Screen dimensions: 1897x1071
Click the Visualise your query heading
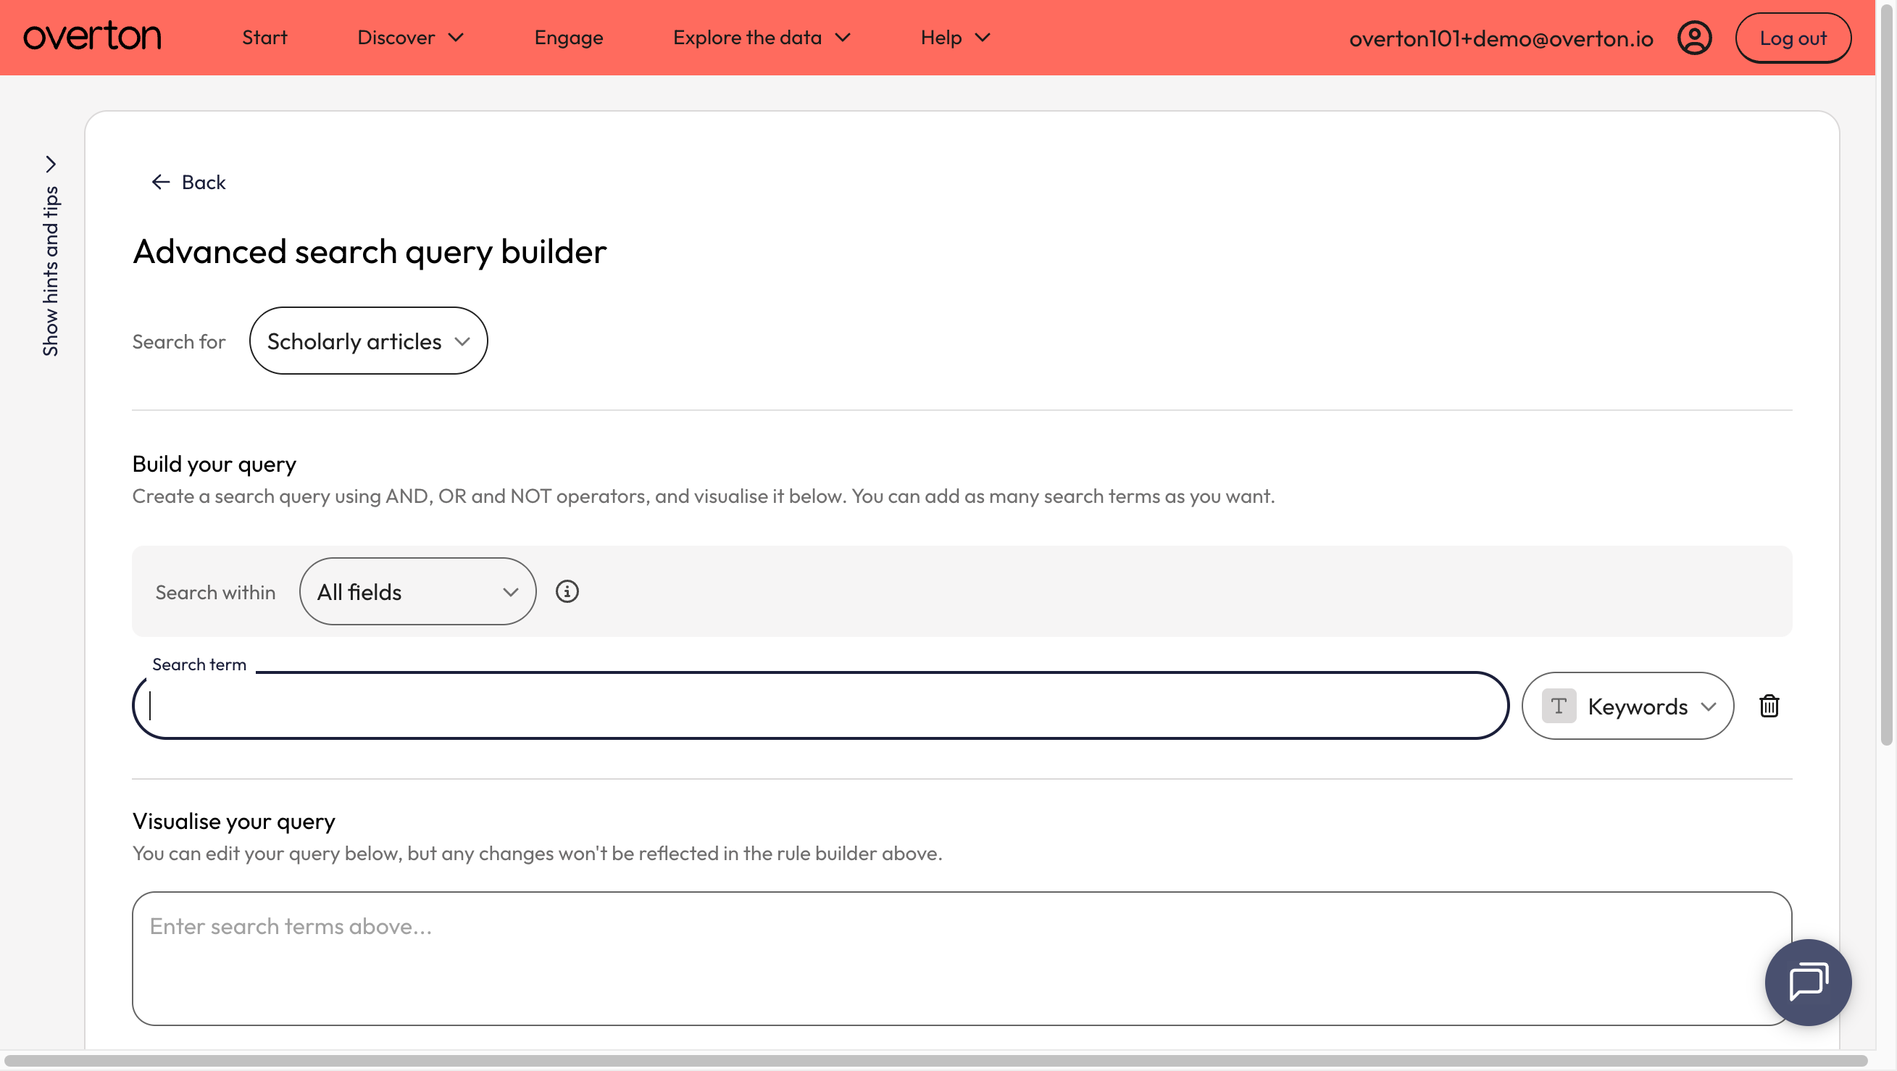click(x=233, y=821)
